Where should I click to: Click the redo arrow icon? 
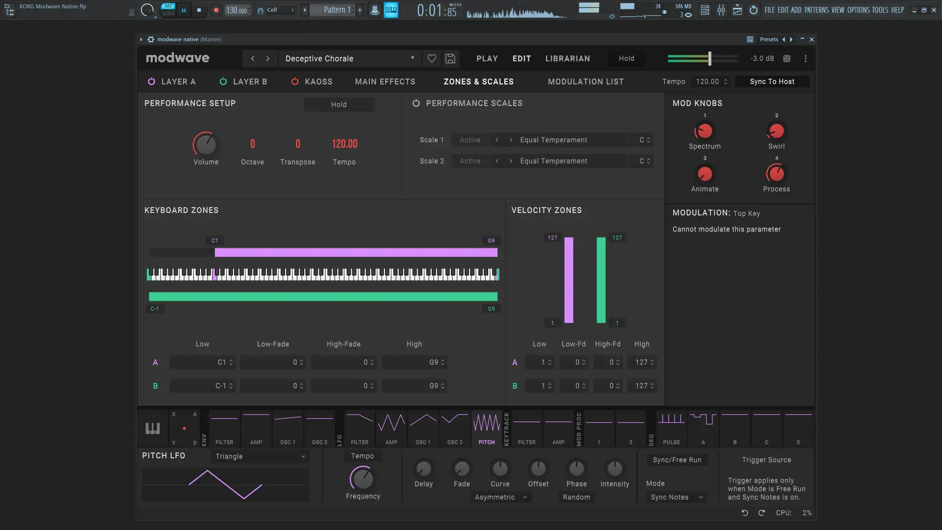761,512
